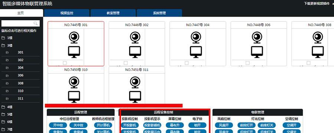The height and width of the screenshot is (133, 334).
Task: Open the webcam icon in NO.7450 310 card
Action: (x=74, y=82)
